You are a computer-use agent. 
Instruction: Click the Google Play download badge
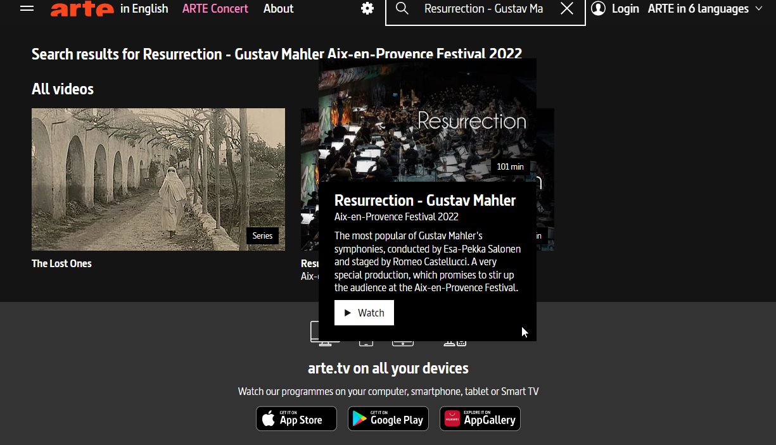tap(388, 418)
